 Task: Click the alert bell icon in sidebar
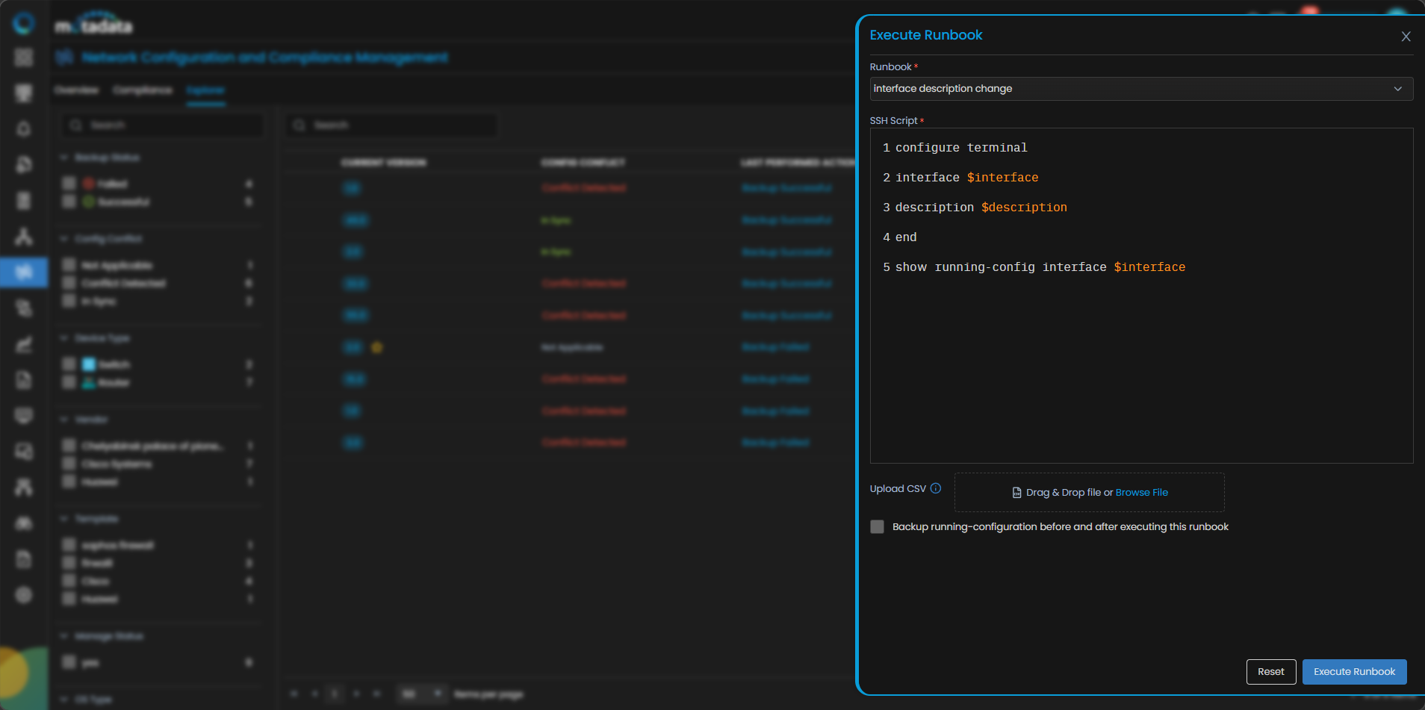pos(24,129)
